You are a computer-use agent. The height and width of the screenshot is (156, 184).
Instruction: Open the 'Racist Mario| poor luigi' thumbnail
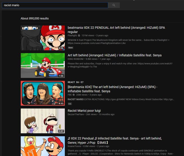pos(43,121)
